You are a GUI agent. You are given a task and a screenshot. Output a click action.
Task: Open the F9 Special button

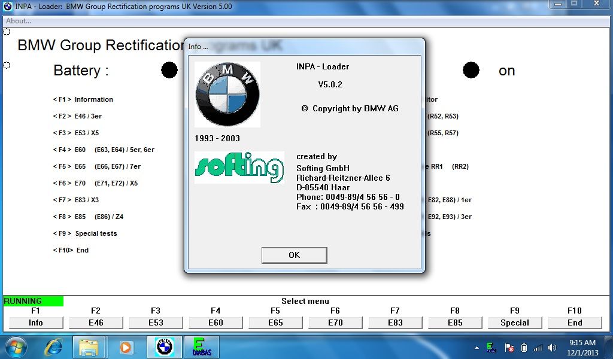click(x=514, y=323)
